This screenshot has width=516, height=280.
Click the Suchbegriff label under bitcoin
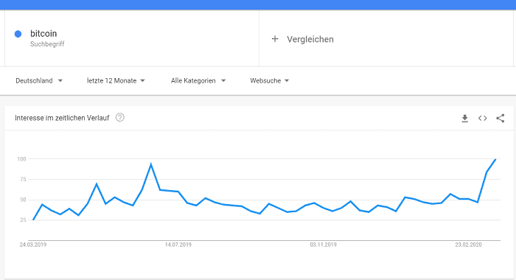[47, 44]
